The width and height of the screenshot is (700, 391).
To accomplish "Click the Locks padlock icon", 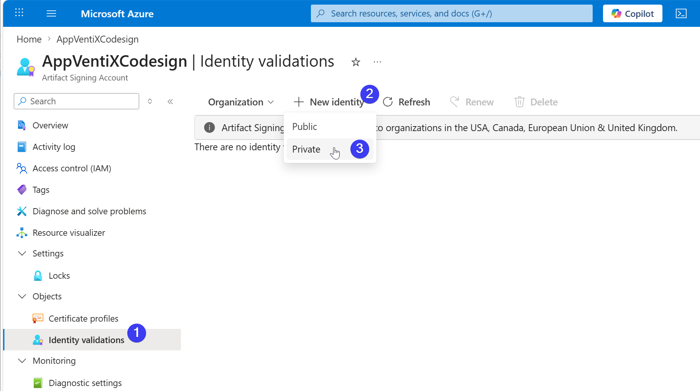I will (38, 276).
